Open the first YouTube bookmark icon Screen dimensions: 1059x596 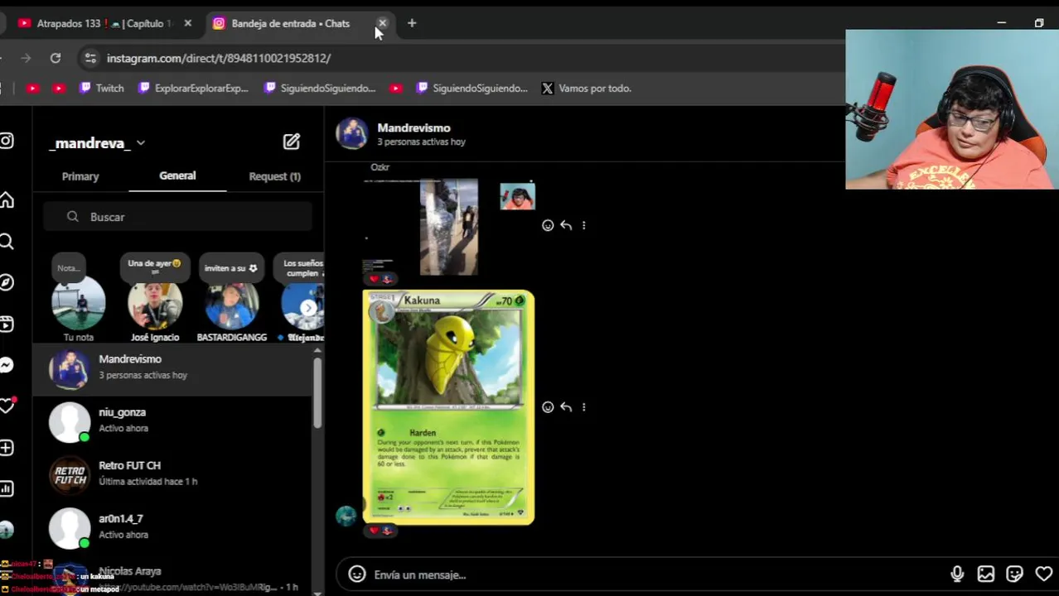point(33,88)
